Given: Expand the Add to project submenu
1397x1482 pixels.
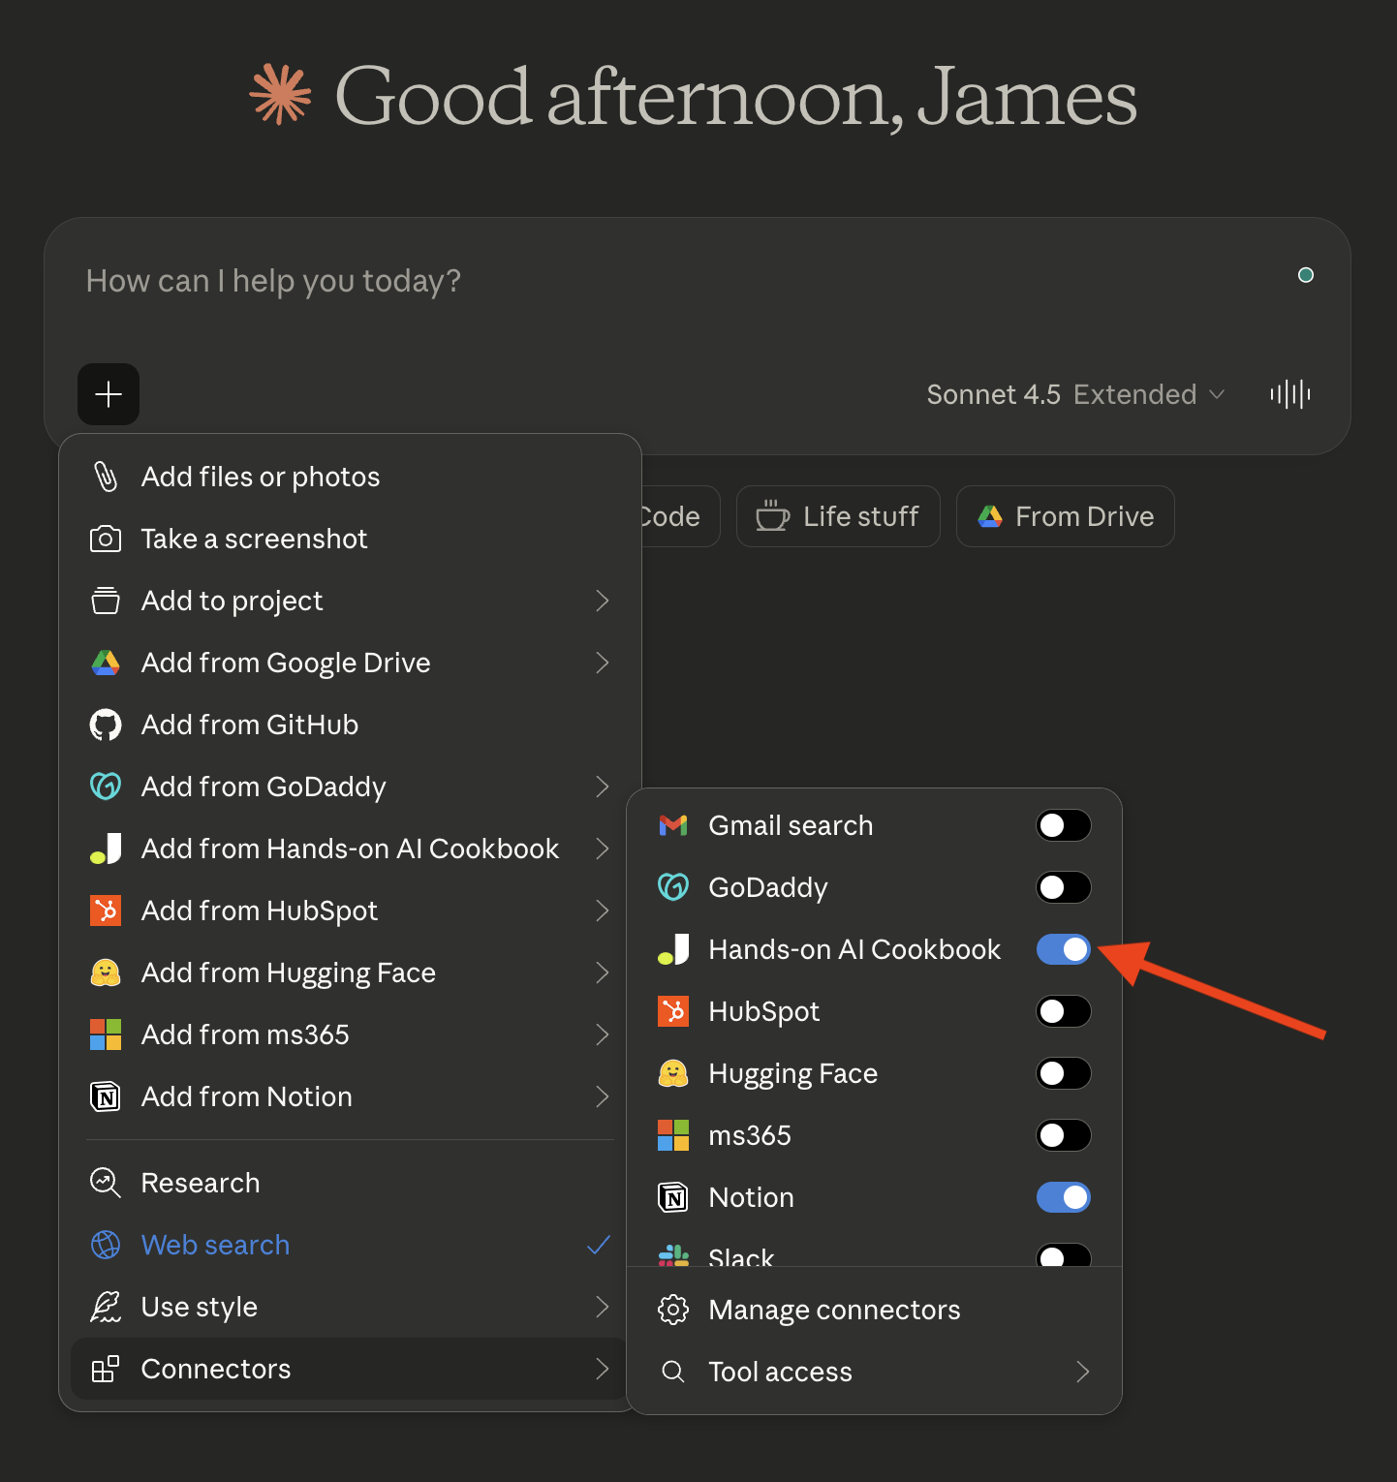Looking at the screenshot, I should [x=601, y=601].
